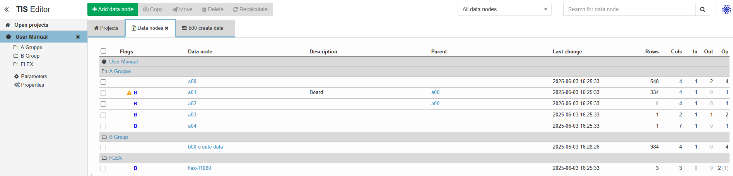Open Parameters gear item in sidebar

31,76
